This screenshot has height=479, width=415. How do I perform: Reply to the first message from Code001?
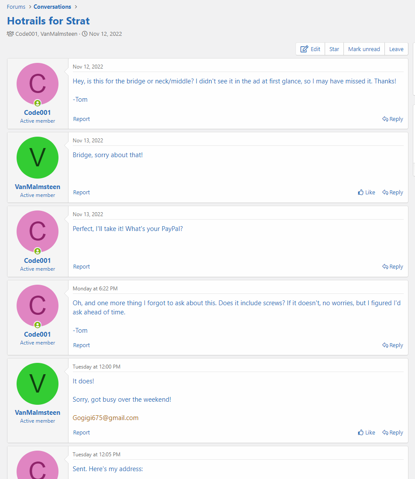pyautogui.click(x=393, y=119)
